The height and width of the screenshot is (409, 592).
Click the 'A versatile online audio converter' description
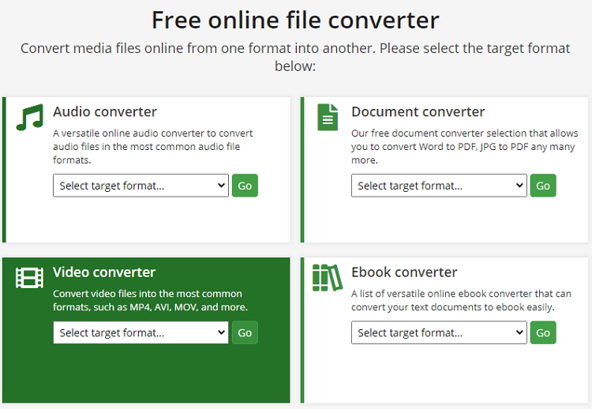click(153, 147)
